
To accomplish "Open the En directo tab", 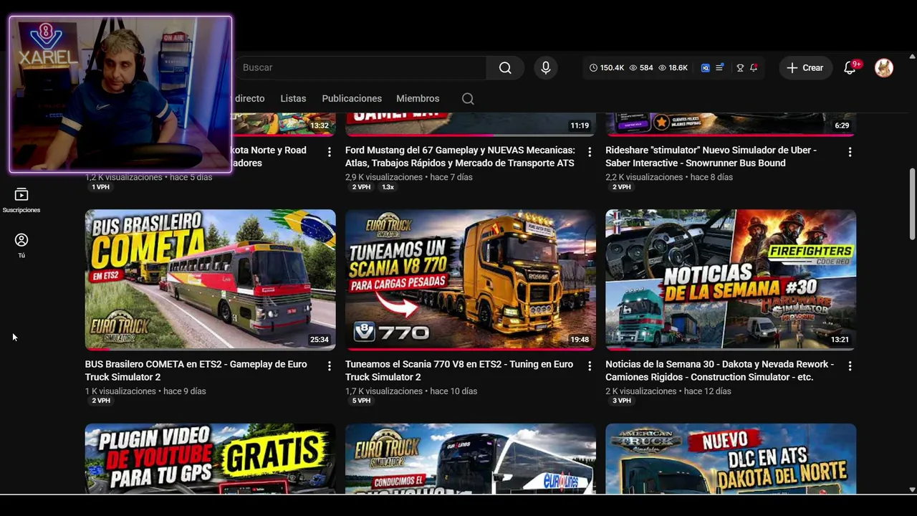I will (249, 99).
